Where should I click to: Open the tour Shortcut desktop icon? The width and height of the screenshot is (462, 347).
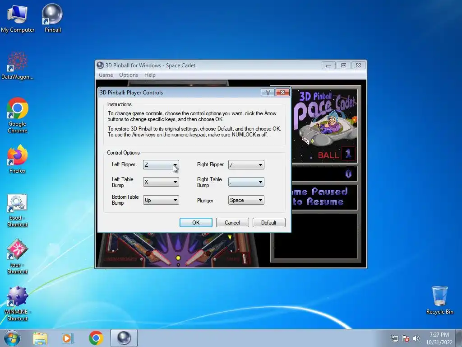tap(18, 257)
